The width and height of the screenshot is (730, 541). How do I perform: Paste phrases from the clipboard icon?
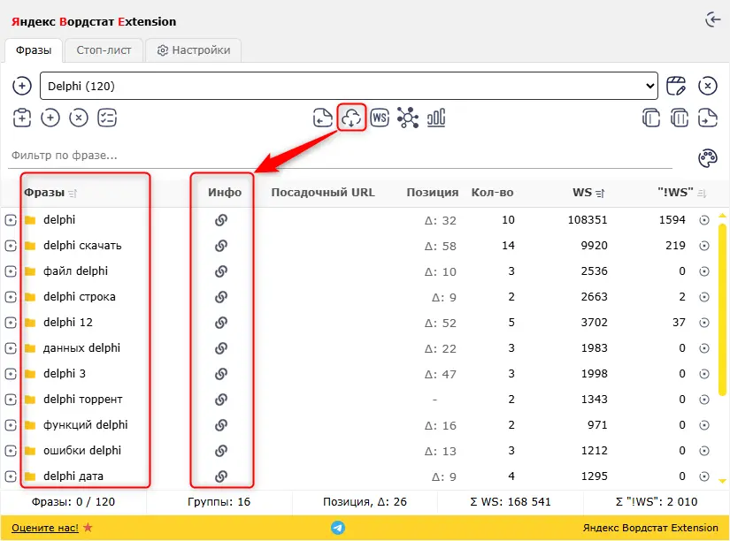point(22,118)
